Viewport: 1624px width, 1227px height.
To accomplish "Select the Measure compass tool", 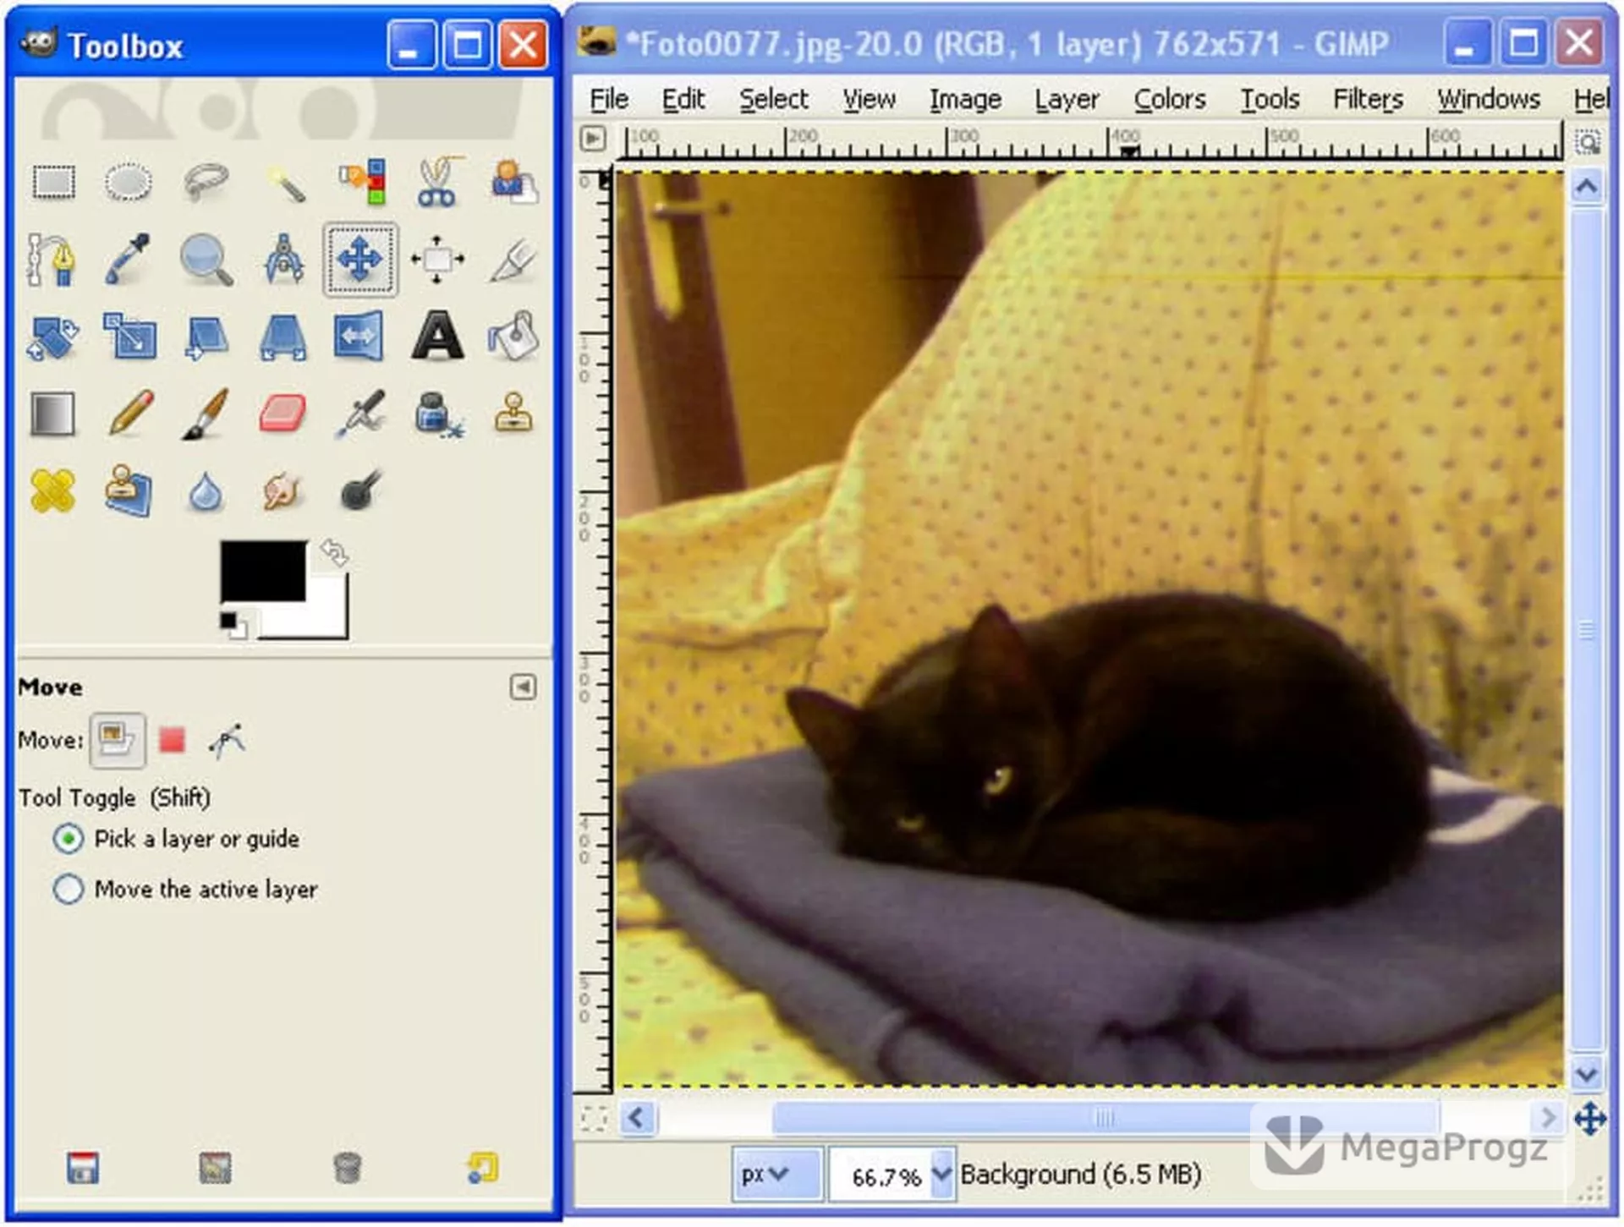I will pyautogui.click(x=284, y=259).
